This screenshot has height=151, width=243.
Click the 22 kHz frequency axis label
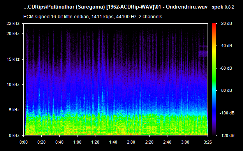point(13,23)
